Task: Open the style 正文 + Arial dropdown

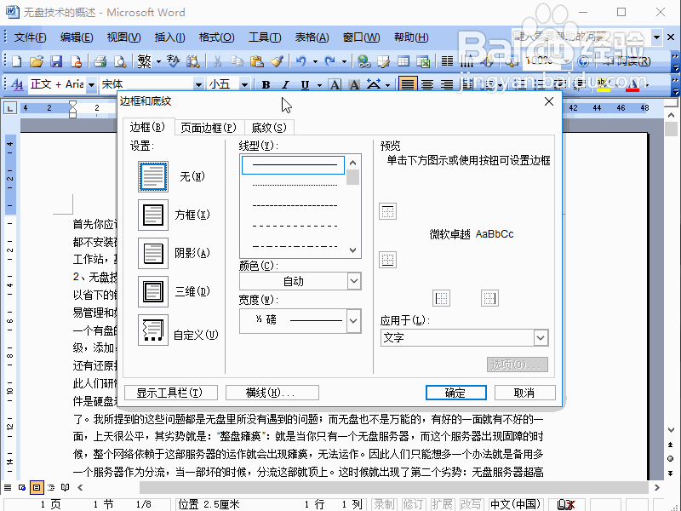Action: pyautogui.click(x=91, y=84)
